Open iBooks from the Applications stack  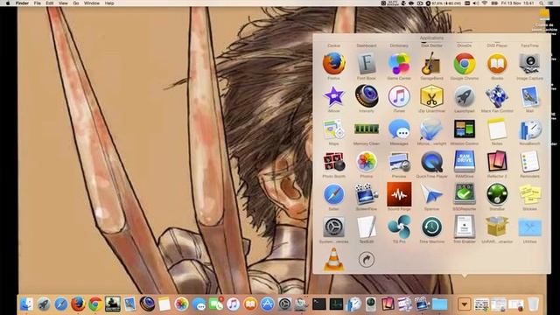tap(497, 64)
